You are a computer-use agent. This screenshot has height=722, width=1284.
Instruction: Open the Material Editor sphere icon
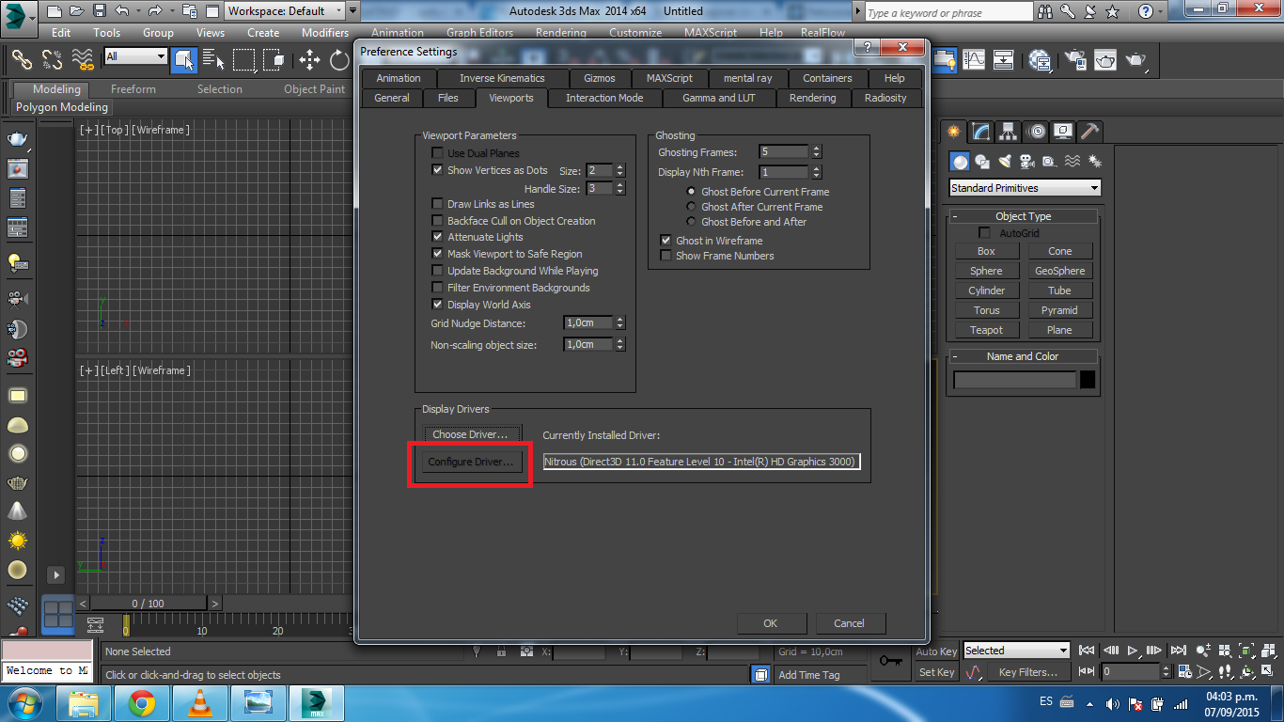coord(1040,59)
